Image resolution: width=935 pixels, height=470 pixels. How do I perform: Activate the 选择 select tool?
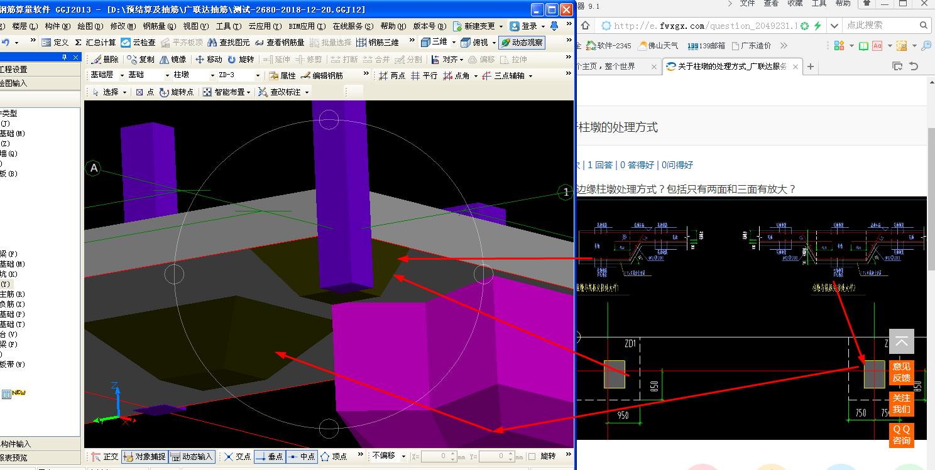(x=106, y=92)
